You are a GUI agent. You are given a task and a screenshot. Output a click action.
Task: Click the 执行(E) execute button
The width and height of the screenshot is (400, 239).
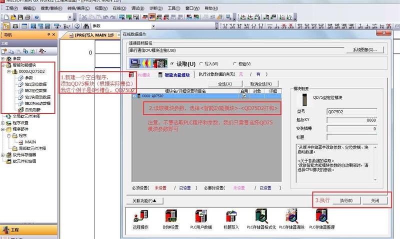[346, 200]
